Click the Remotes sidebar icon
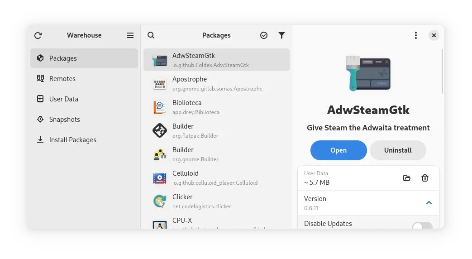The image size is (472, 259). [40, 78]
